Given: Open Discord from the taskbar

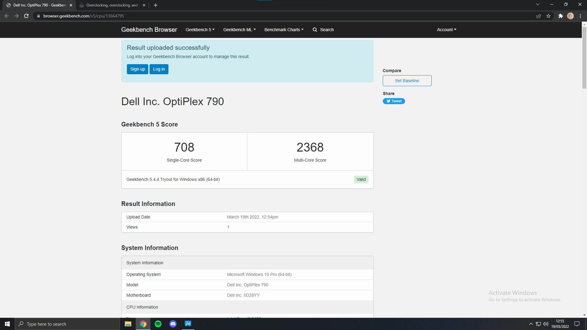Looking at the screenshot, I should [173, 324].
